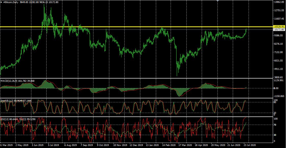Click the 14 Feb 2020 date label
This screenshot has width=286, height=148.
point(169,145)
